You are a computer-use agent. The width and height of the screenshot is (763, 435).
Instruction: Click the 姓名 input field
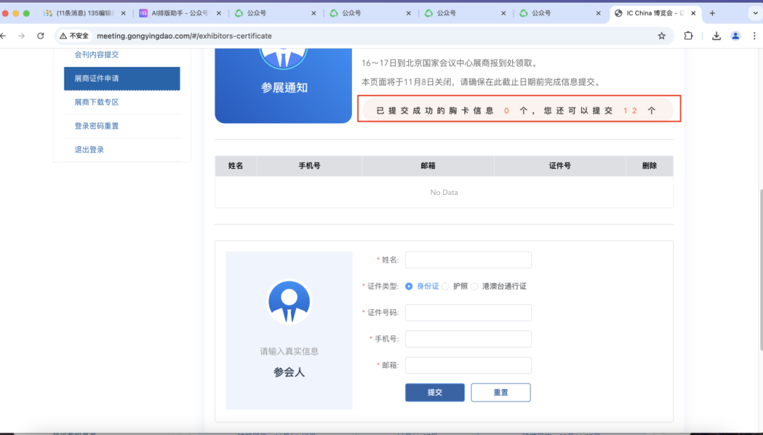[x=468, y=260]
